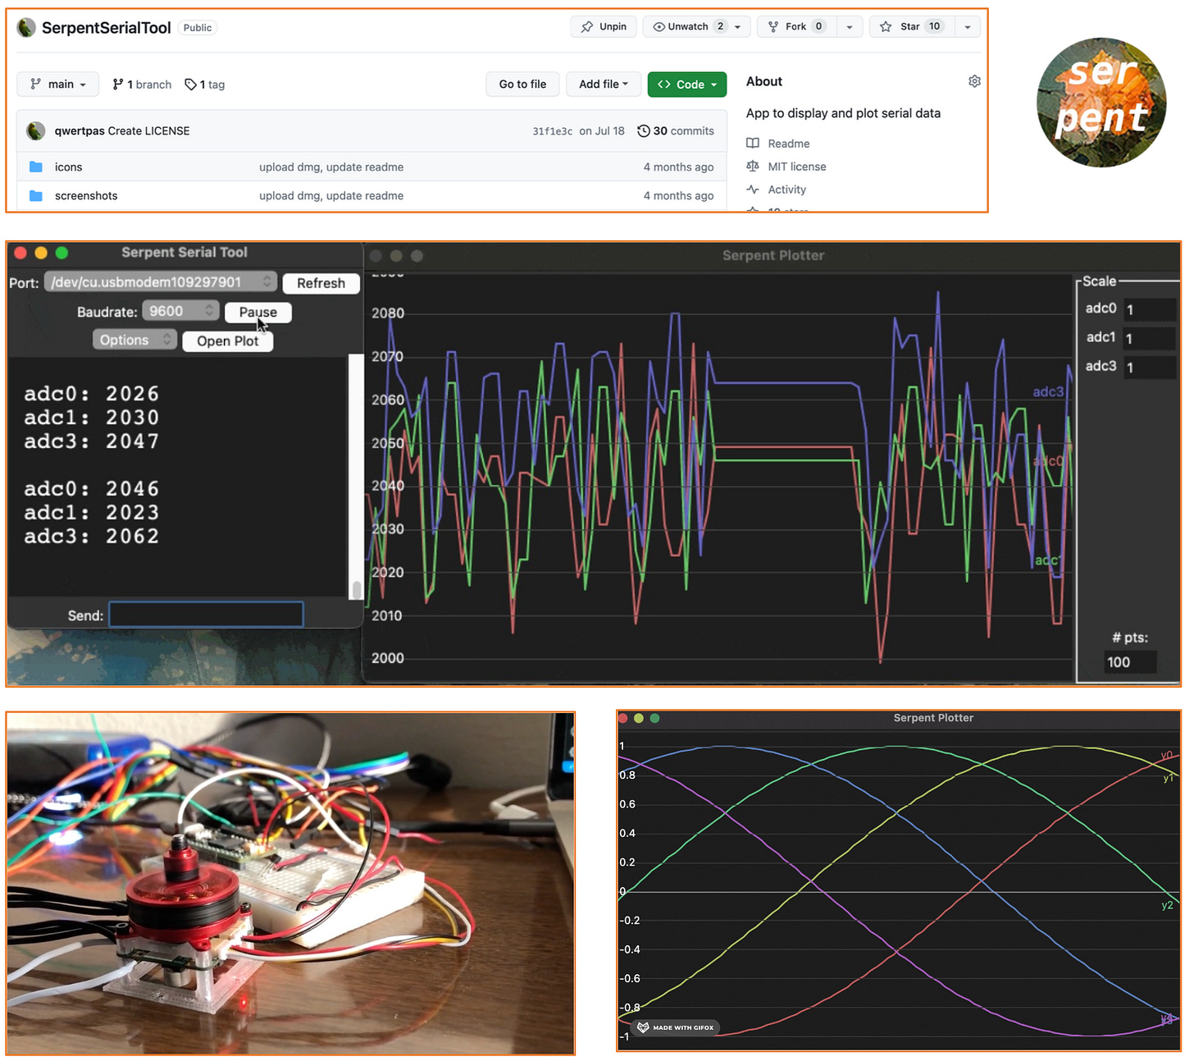Open commit hash 31f1e3c
Viewport: 1194px width, 1061px height.
tap(553, 131)
